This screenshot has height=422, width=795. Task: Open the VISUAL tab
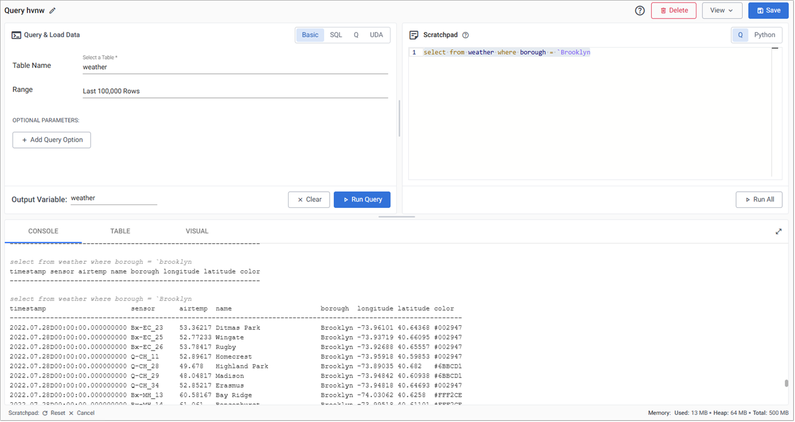197,231
